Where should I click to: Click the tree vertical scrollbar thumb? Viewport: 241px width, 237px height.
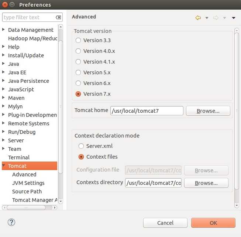(61, 107)
